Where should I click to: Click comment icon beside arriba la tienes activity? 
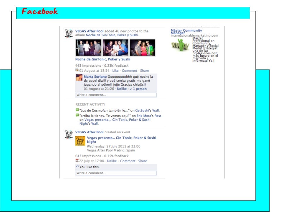pos(77,115)
